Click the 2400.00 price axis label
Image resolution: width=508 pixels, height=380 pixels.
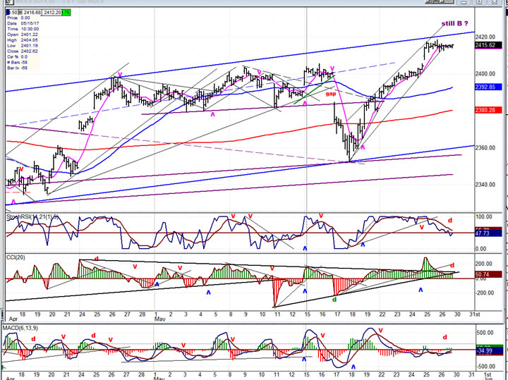[x=485, y=74]
